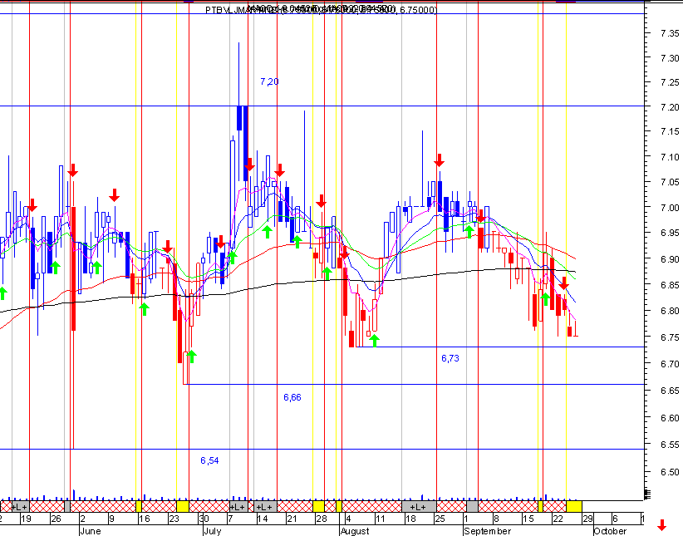This screenshot has width=683, height=536.
Task: Click the 7.35 price axis label
Action: click(670, 33)
